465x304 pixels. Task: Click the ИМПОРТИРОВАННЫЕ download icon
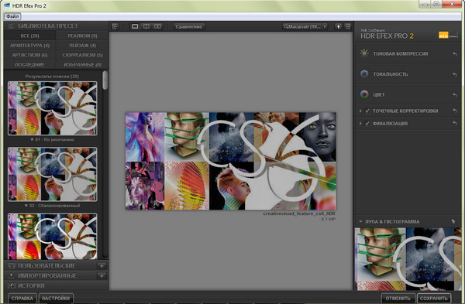coord(12,275)
